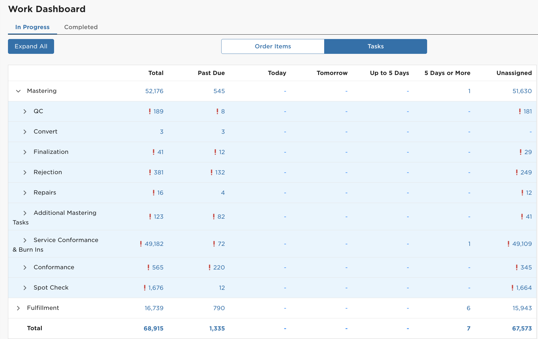Viewport: 538px width, 339px height.
Task: Open Finalization past due 12
Action: point(222,152)
